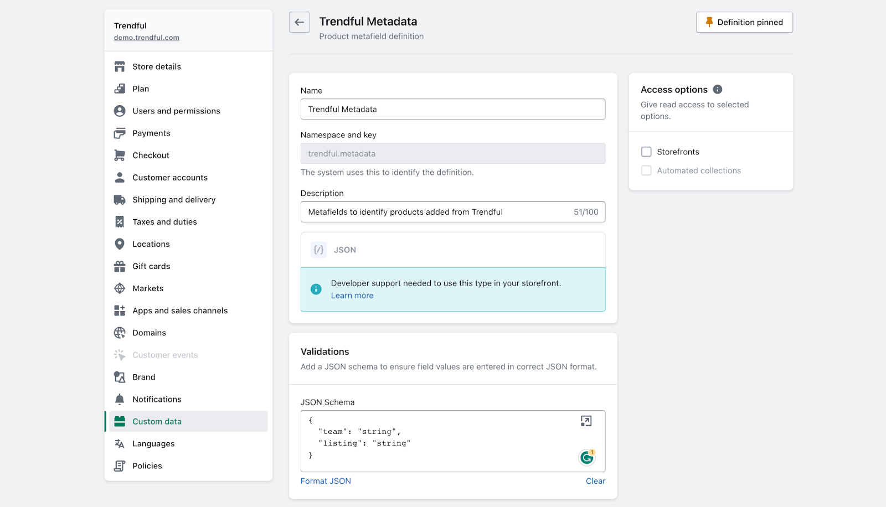Go to Shipping and delivery
Viewport: 886px width, 507px height.
(174, 200)
